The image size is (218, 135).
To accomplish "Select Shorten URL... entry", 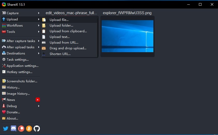I will (x=69, y=54).
